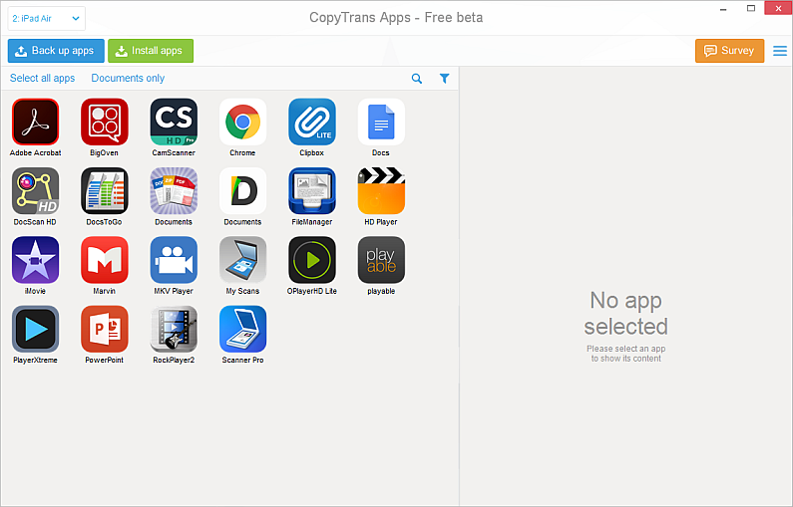Select the DocsToGo app icon
This screenshot has height=507, width=793.
(104, 191)
